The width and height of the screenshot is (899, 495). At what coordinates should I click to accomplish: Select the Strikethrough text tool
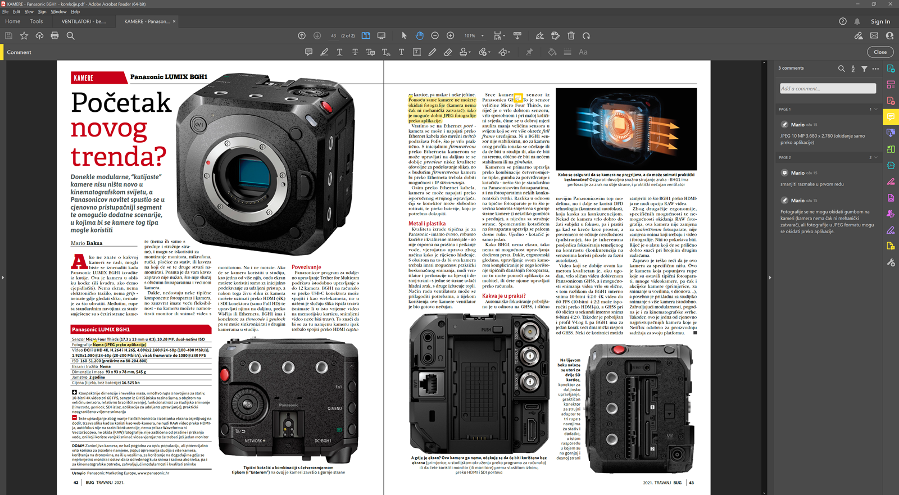355,52
